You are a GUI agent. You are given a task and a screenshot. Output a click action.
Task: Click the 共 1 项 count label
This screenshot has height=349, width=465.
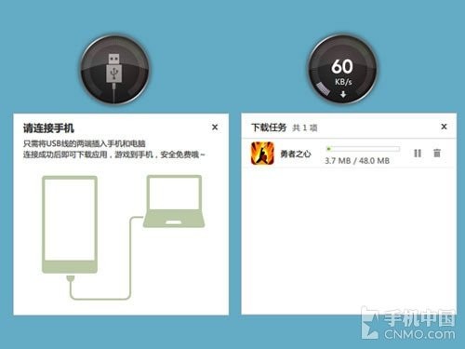pyautogui.click(x=305, y=128)
